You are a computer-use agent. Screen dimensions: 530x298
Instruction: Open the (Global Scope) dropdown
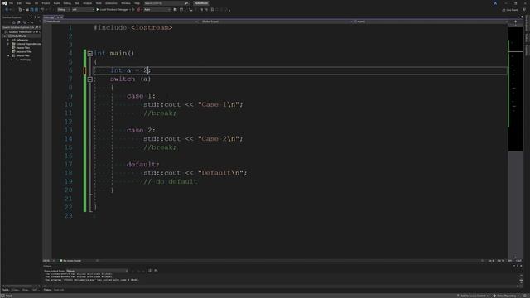coord(276,22)
